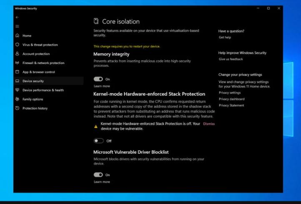Screen dimensions: 301x204
Task: Select the Device security item
Action: click(48, 81)
